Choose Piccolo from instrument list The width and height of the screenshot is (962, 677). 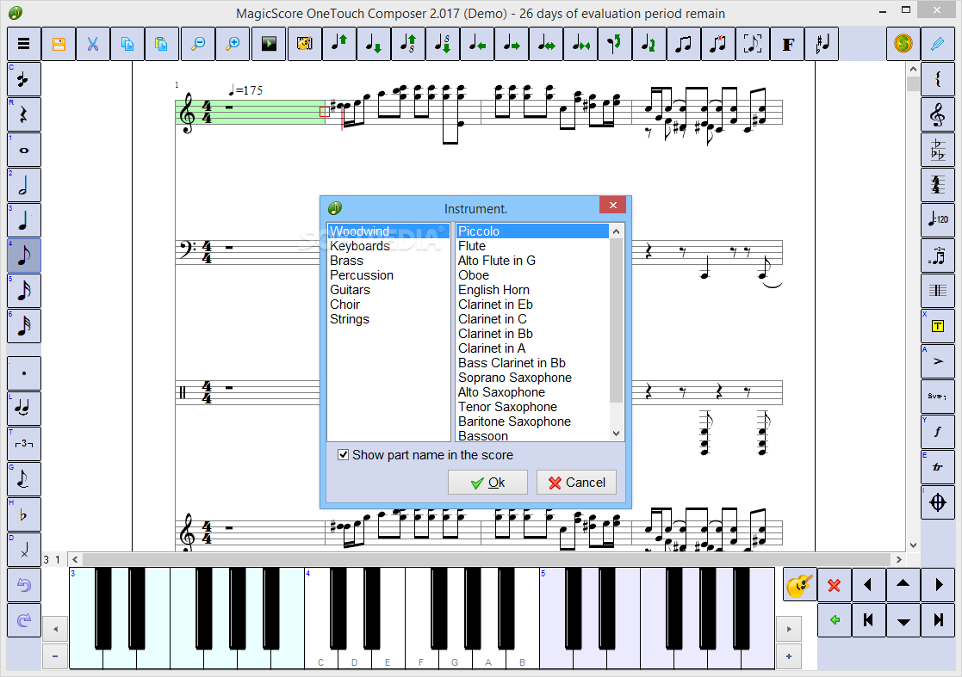pyautogui.click(x=532, y=231)
